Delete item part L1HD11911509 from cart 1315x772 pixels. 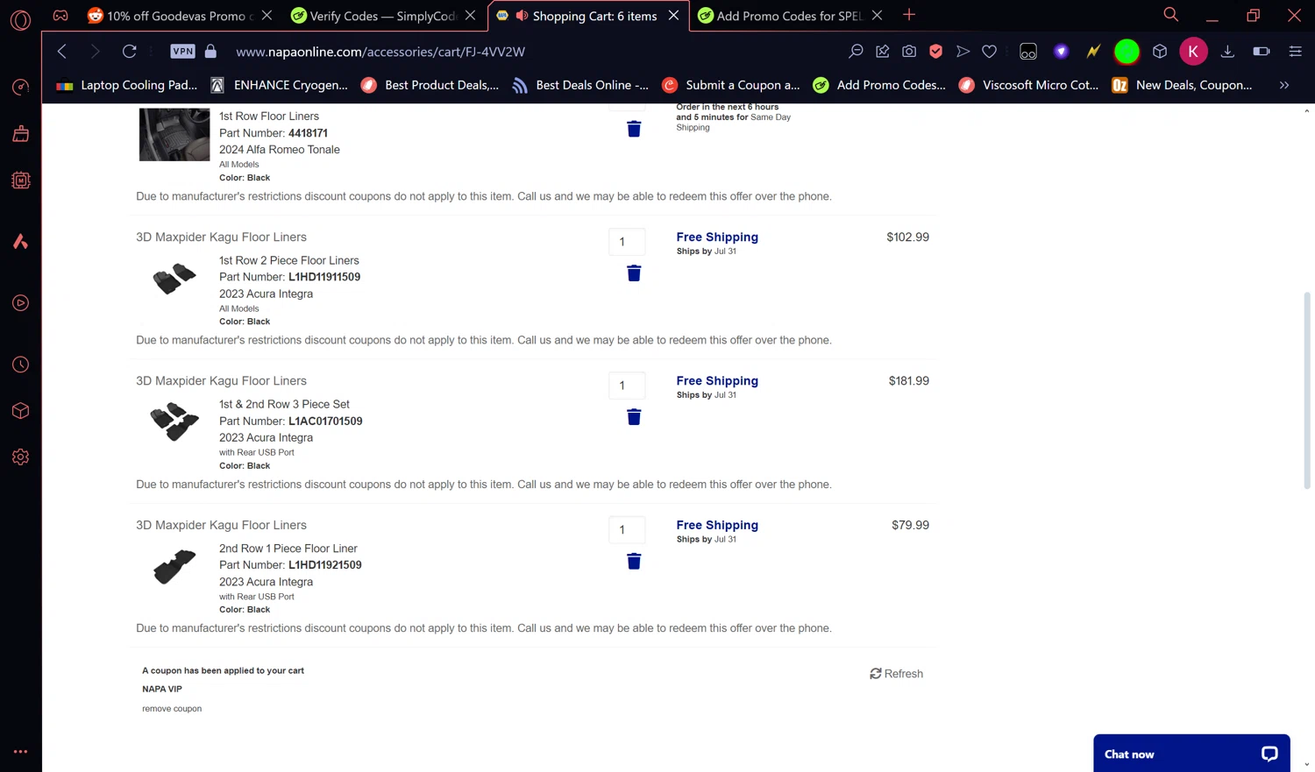[634, 273]
